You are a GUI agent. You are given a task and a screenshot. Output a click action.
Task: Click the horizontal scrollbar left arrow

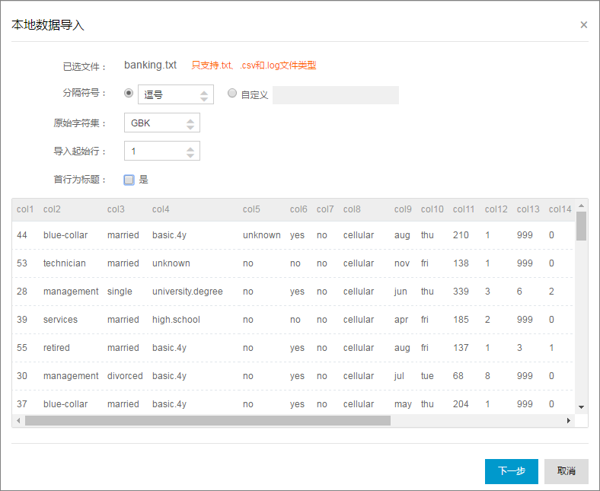[x=18, y=420]
